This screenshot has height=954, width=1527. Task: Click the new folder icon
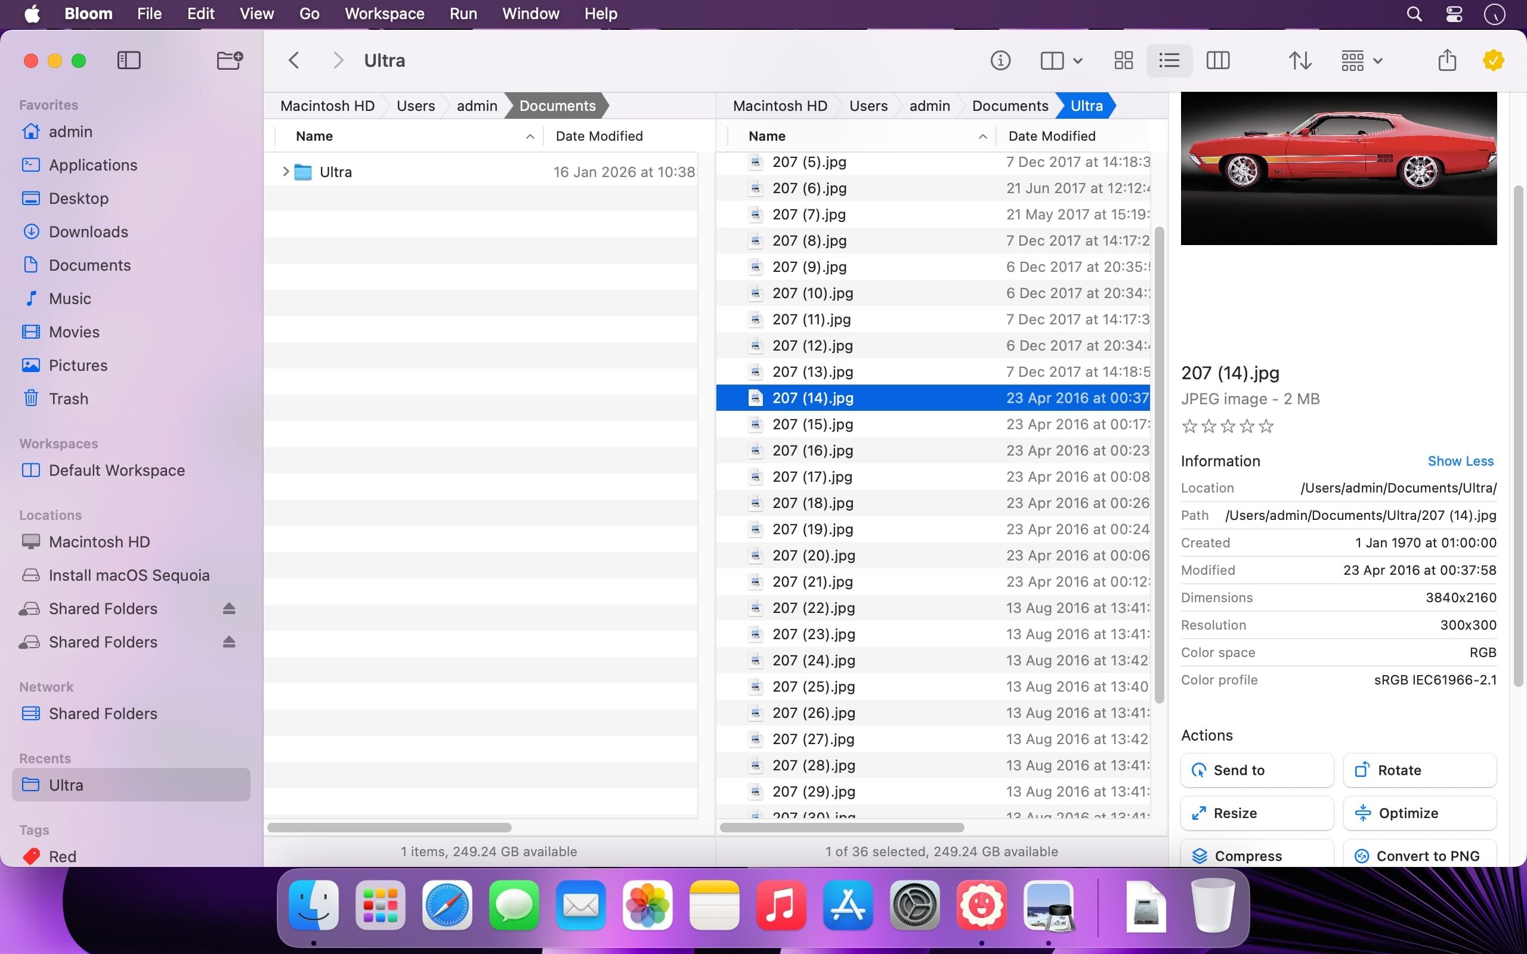229,61
